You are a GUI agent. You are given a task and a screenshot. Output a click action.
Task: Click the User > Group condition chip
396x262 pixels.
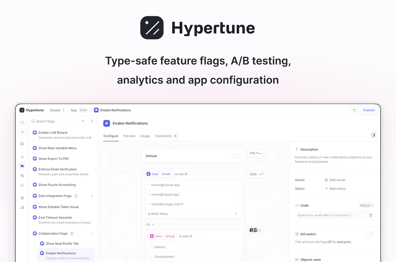point(162,236)
